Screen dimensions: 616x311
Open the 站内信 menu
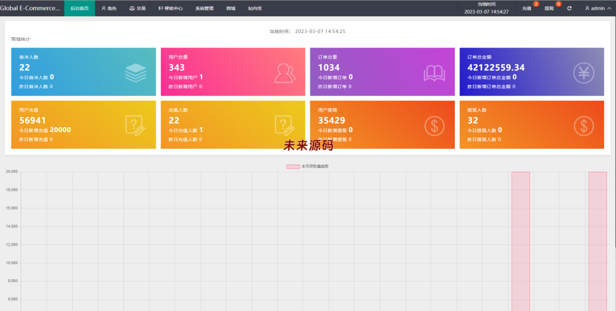[254, 8]
